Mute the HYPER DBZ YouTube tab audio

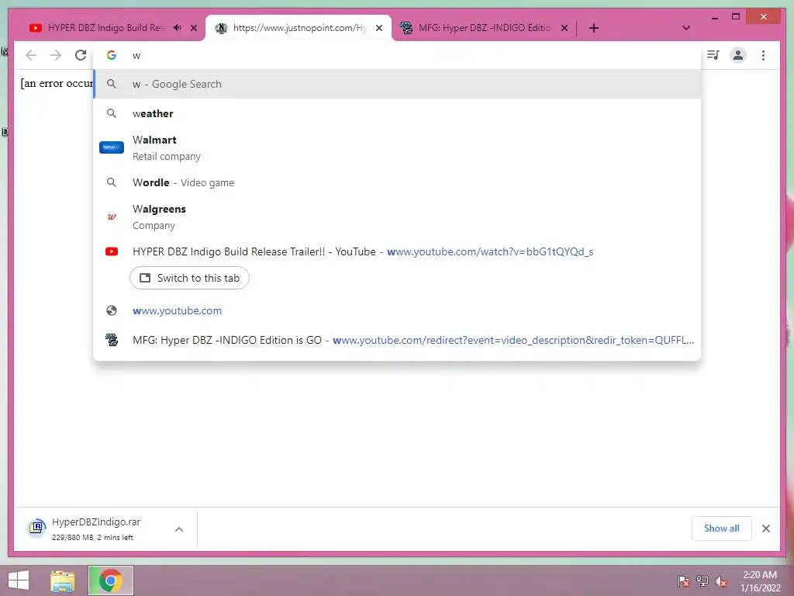pyautogui.click(x=178, y=28)
